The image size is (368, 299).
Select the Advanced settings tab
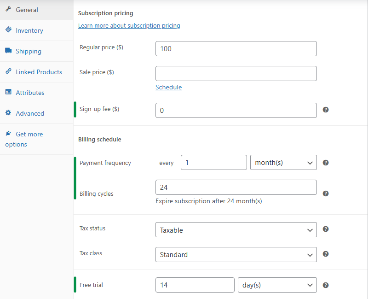30,113
